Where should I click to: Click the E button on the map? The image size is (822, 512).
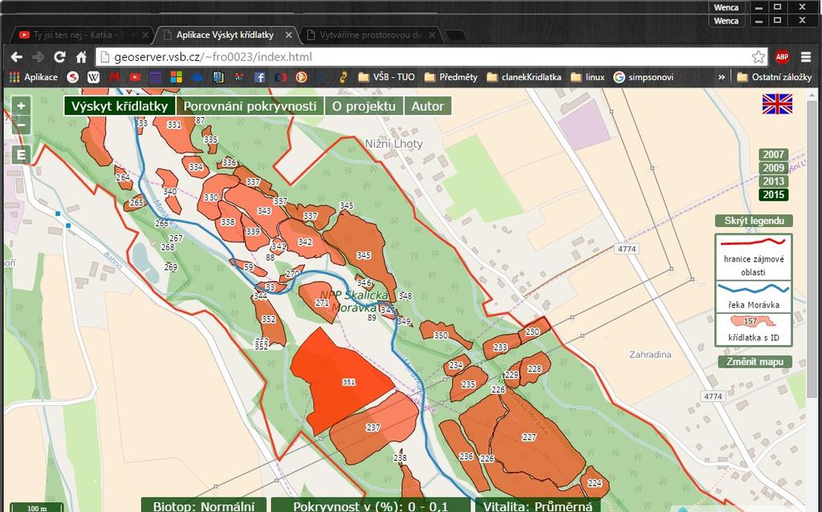point(21,155)
